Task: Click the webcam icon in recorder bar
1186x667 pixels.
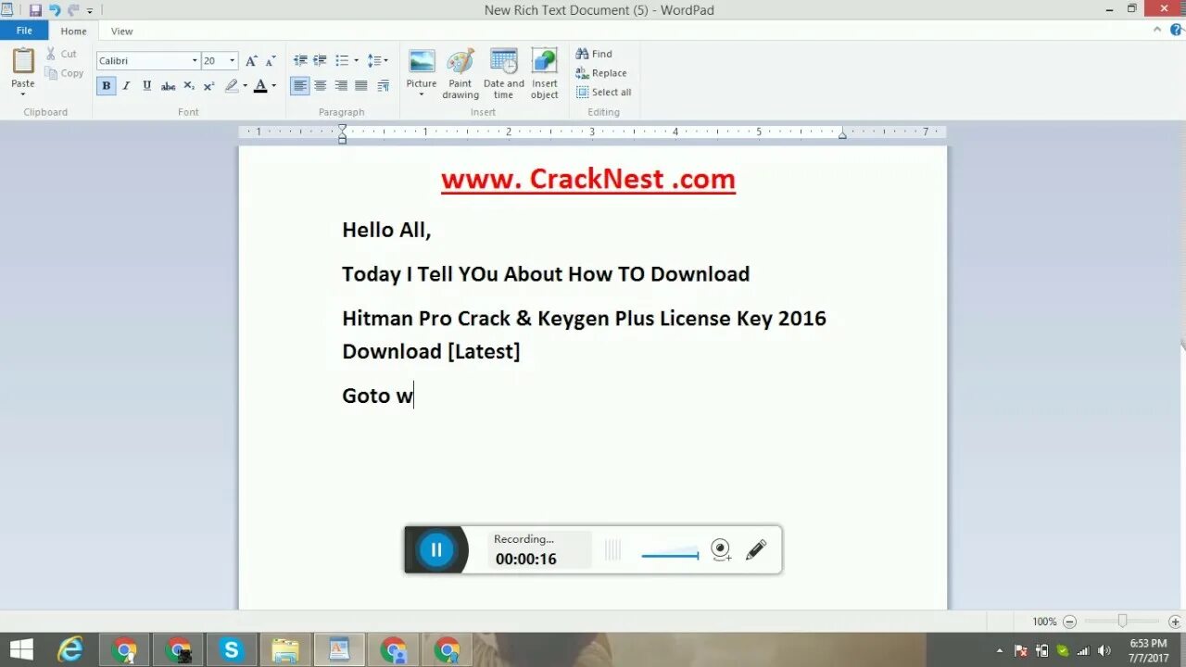Action: 721,549
